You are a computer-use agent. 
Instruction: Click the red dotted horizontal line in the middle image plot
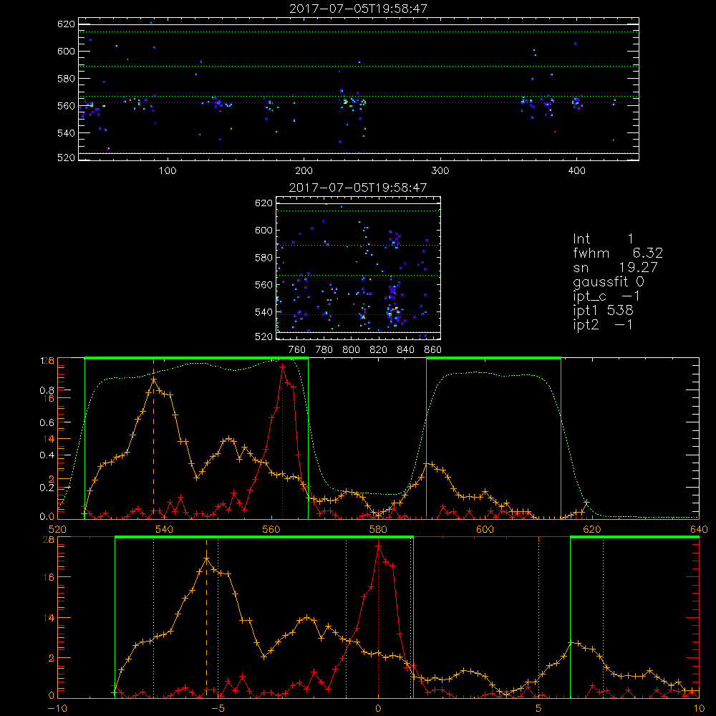pos(358,314)
